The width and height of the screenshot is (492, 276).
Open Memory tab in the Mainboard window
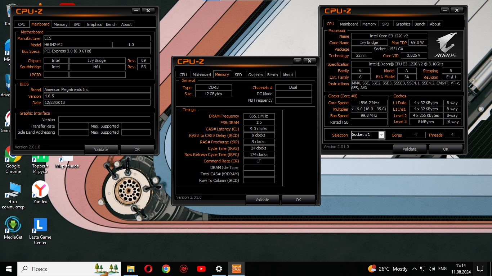click(61, 24)
